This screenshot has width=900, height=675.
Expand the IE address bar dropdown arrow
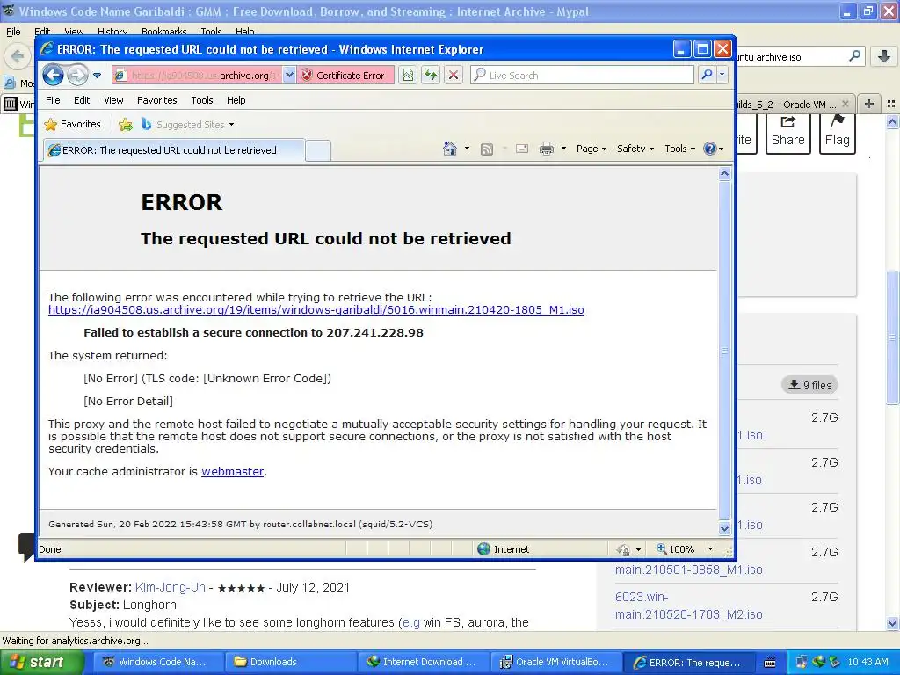click(288, 76)
